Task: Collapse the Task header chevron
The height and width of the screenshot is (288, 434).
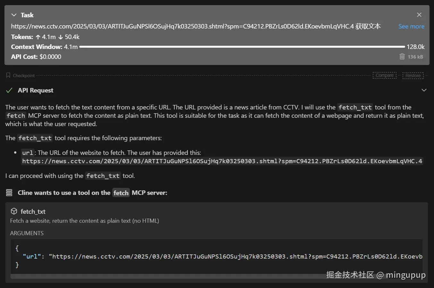Action: [14, 15]
